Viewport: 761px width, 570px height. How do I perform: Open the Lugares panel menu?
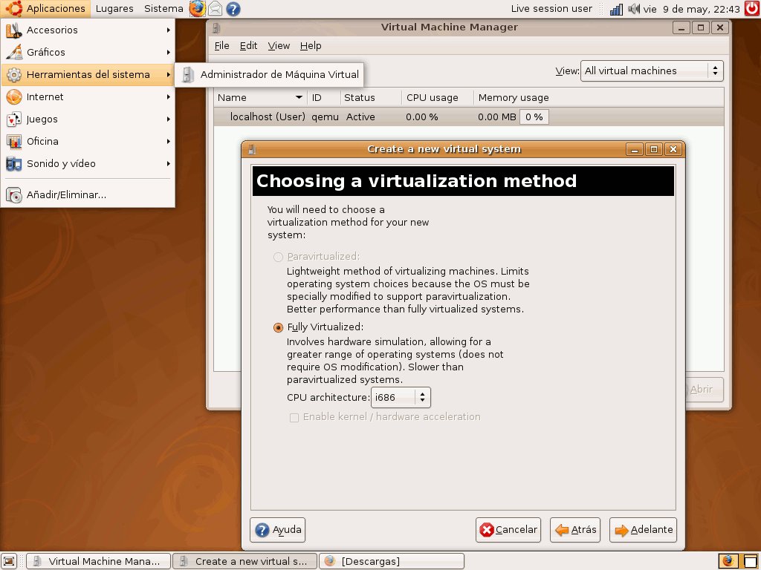point(114,9)
